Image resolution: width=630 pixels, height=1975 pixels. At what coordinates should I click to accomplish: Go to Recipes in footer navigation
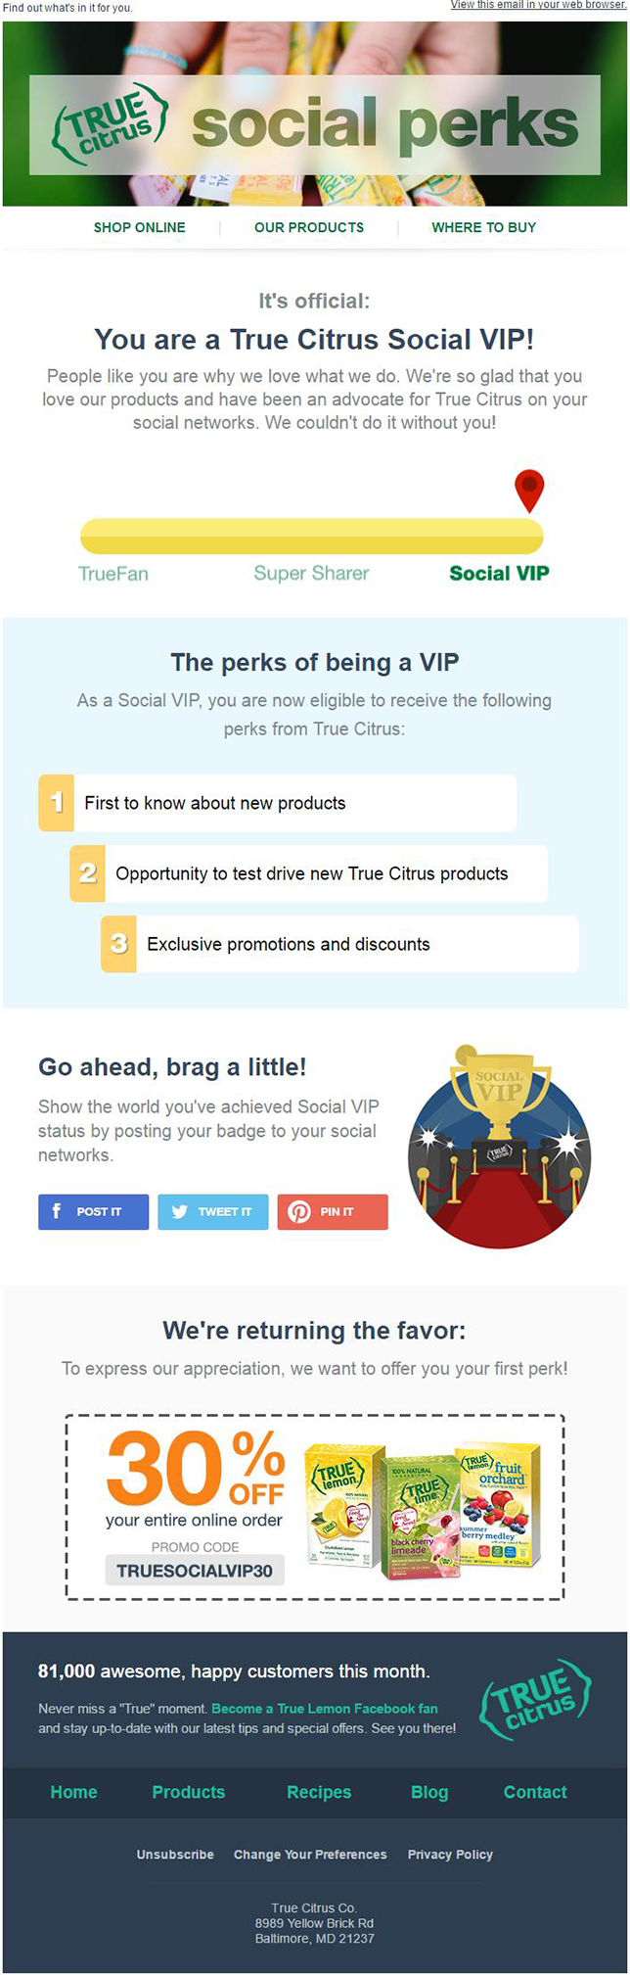[x=319, y=1792]
